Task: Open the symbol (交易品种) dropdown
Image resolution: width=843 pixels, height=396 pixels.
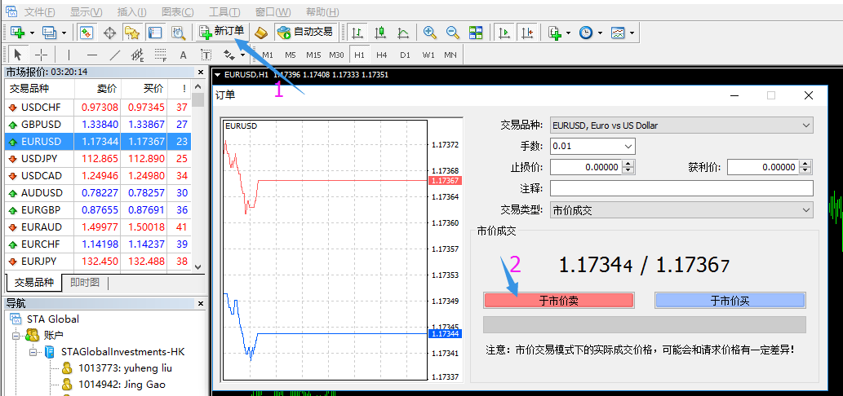Action: [681, 125]
